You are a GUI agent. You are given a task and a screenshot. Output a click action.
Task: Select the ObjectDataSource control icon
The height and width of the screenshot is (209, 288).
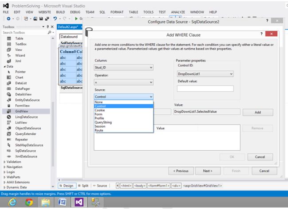(9, 128)
